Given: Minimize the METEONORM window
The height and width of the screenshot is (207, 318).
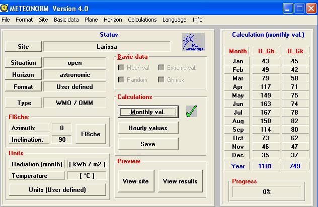Looking at the screenshot, I should [288, 9].
